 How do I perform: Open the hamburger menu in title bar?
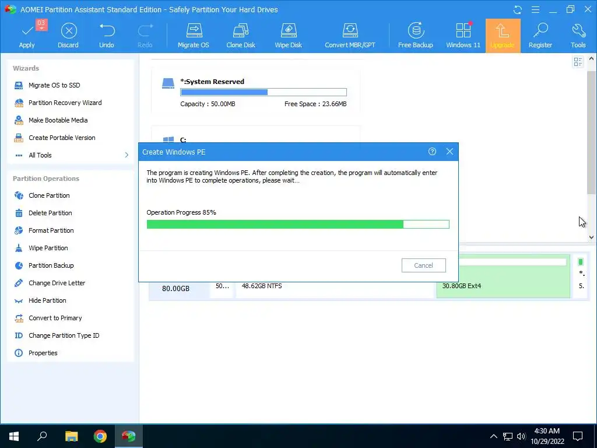pyautogui.click(x=535, y=9)
